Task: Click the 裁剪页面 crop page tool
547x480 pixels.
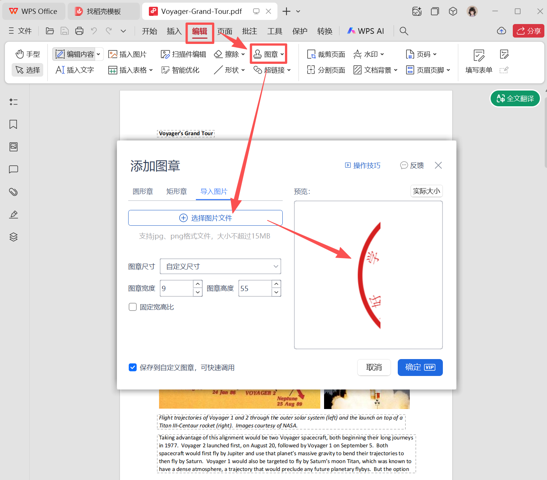Action: pyautogui.click(x=326, y=54)
